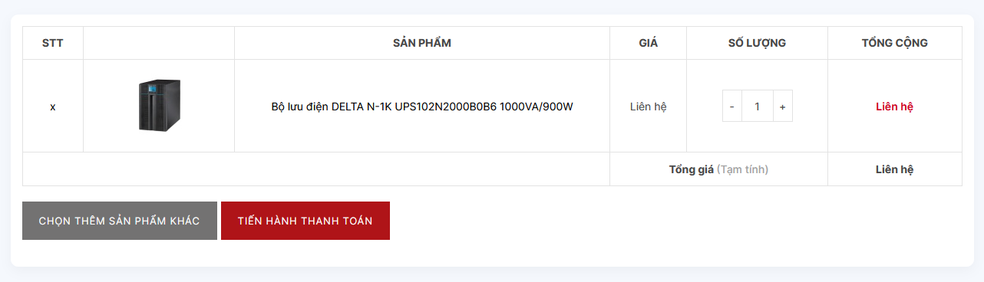Click CHỌN THÊM SẢN PHẨM KHÁC button
Screen dimensions: 984x282
120,221
